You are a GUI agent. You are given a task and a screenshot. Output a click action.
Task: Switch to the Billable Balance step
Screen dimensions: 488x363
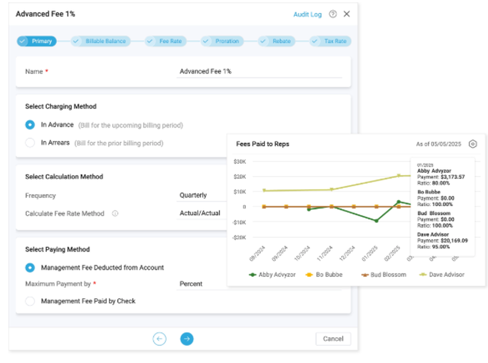point(101,41)
